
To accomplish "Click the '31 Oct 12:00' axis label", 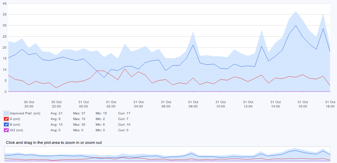I will coord(248,104).
